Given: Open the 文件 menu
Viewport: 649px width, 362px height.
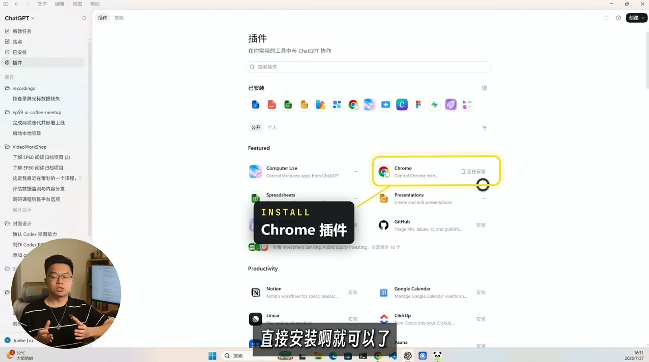Looking at the screenshot, I should click(x=42, y=4).
